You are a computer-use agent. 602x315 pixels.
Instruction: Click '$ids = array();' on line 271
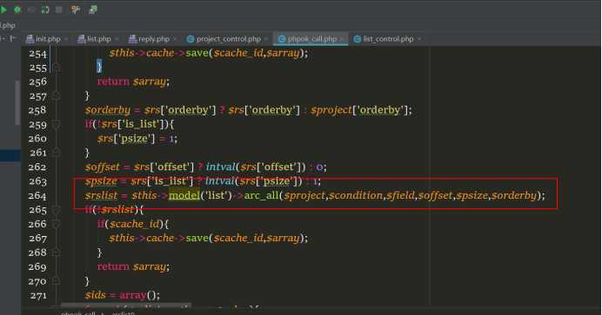tap(122, 296)
